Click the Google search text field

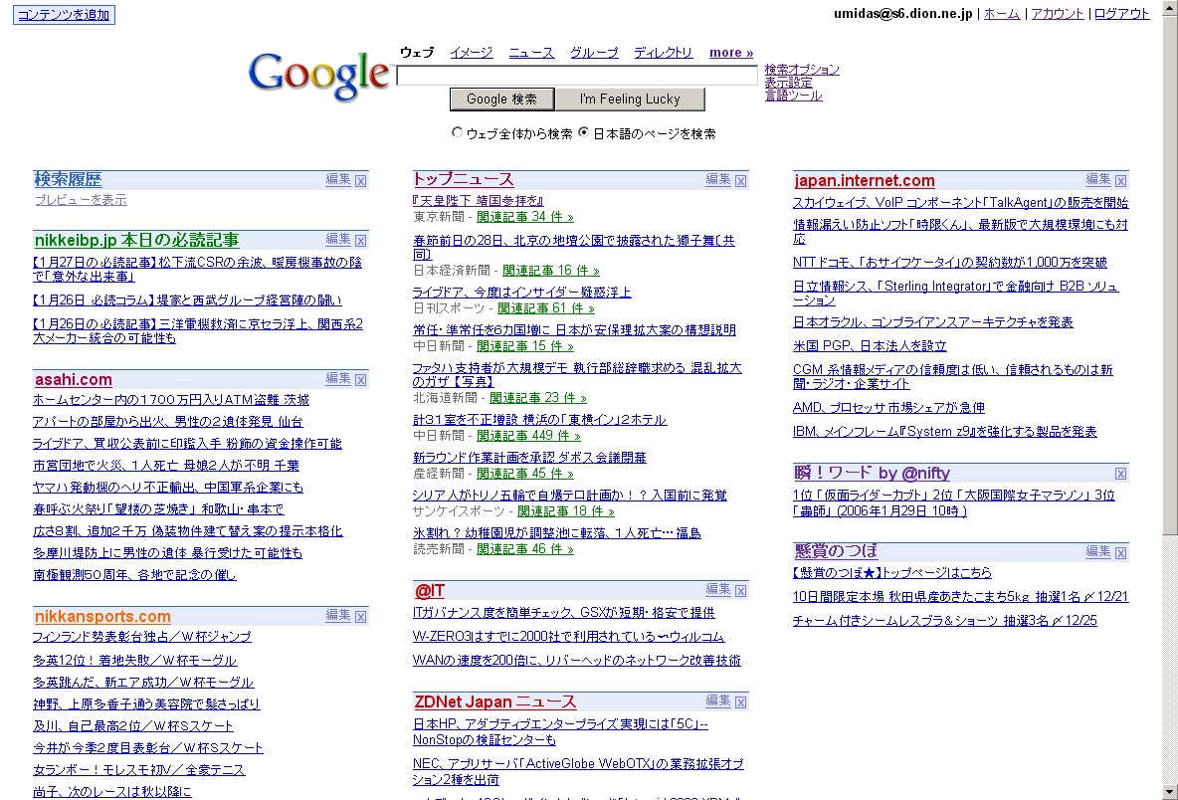point(576,76)
